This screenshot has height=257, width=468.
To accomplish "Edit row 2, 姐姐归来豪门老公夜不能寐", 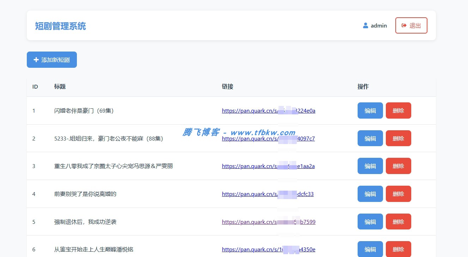I will [x=370, y=138].
